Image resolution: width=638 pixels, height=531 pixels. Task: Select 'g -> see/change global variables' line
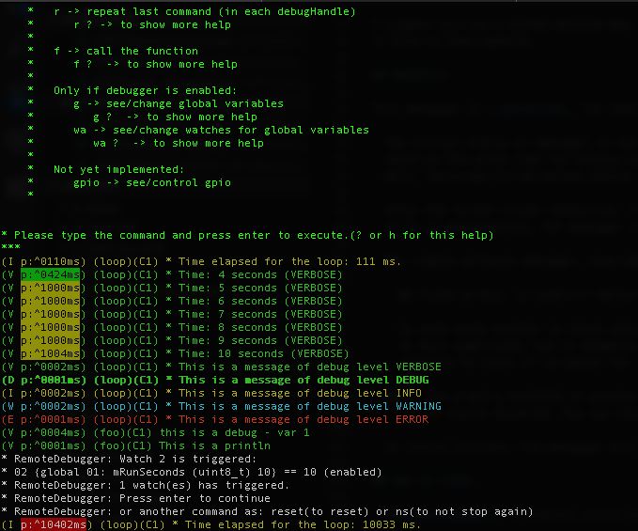click(179, 103)
